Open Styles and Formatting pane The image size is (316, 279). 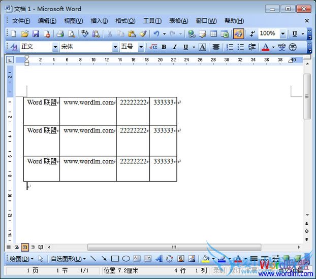coord(14,47)
